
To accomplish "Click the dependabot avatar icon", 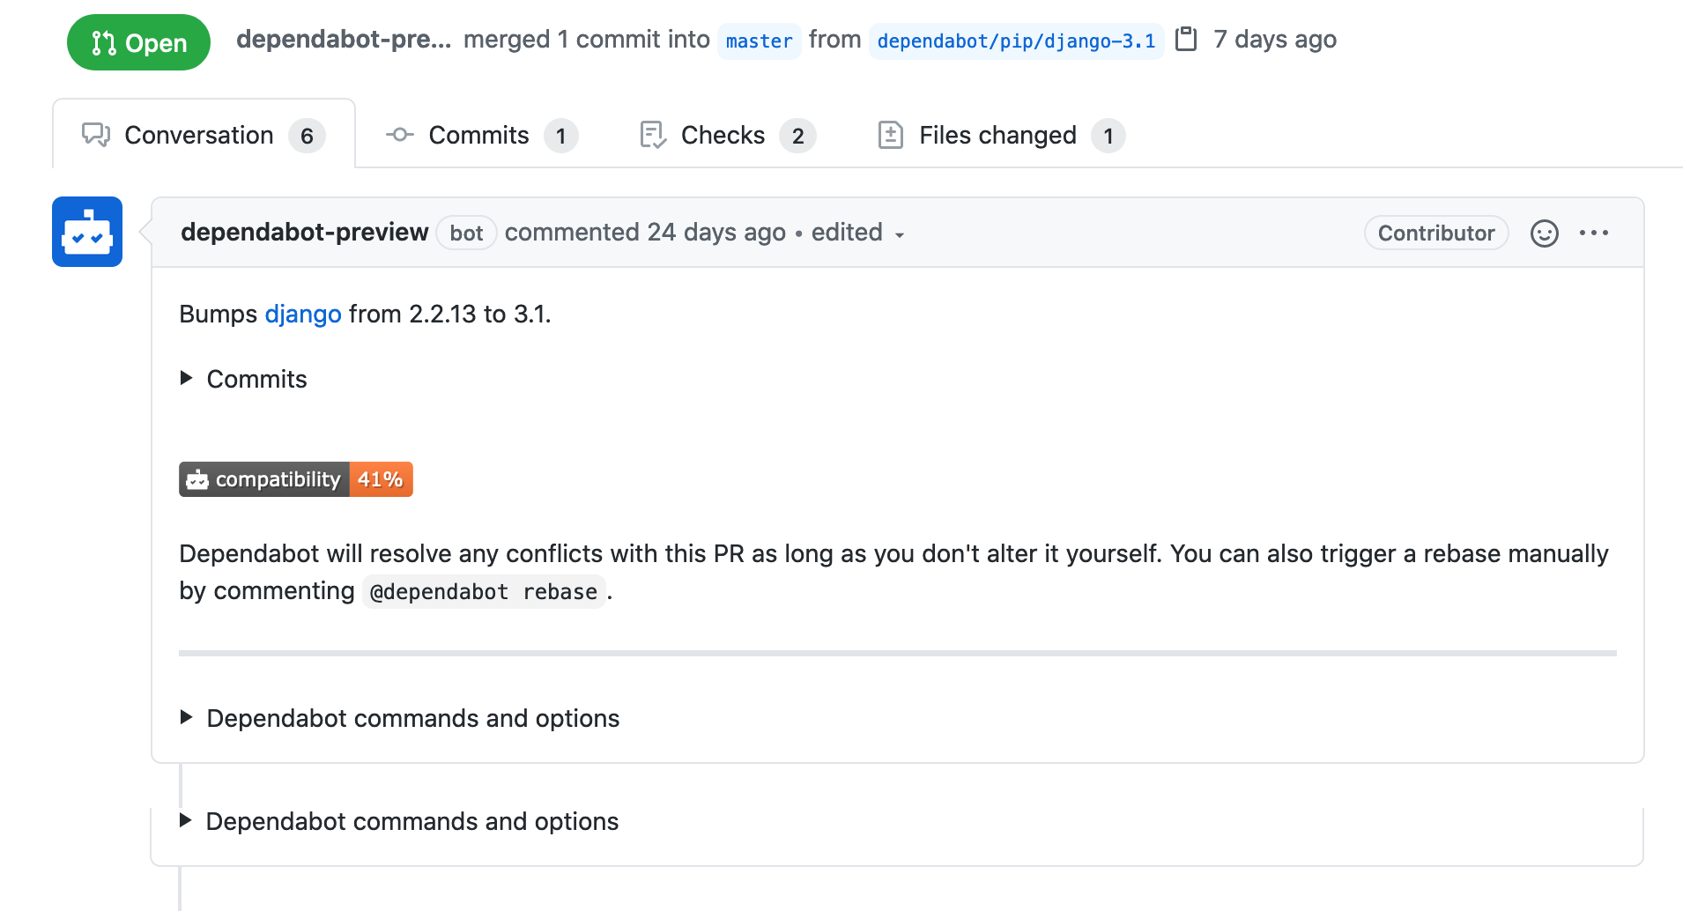I will pyautogui.click(x=87, y=232).
